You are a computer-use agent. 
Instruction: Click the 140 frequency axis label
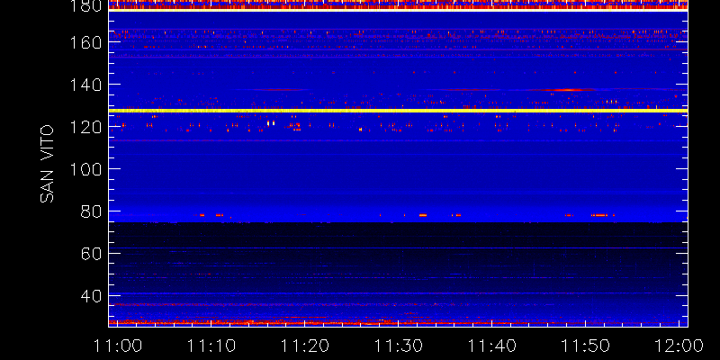click(85, 85)
